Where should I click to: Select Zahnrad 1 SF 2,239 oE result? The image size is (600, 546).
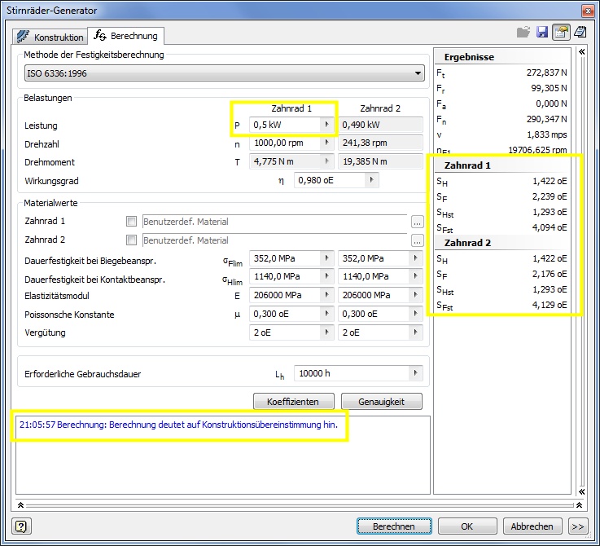[x=501, y=196]
